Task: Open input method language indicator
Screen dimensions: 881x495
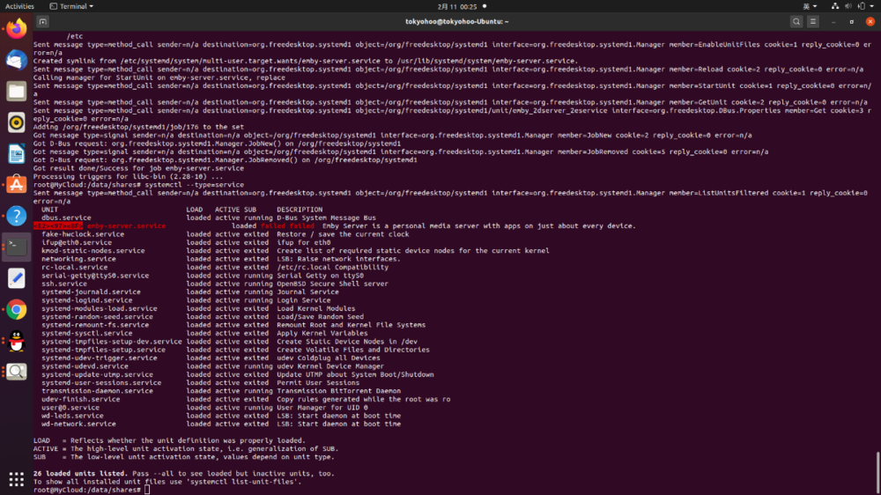Action: [x=809, y=6]
